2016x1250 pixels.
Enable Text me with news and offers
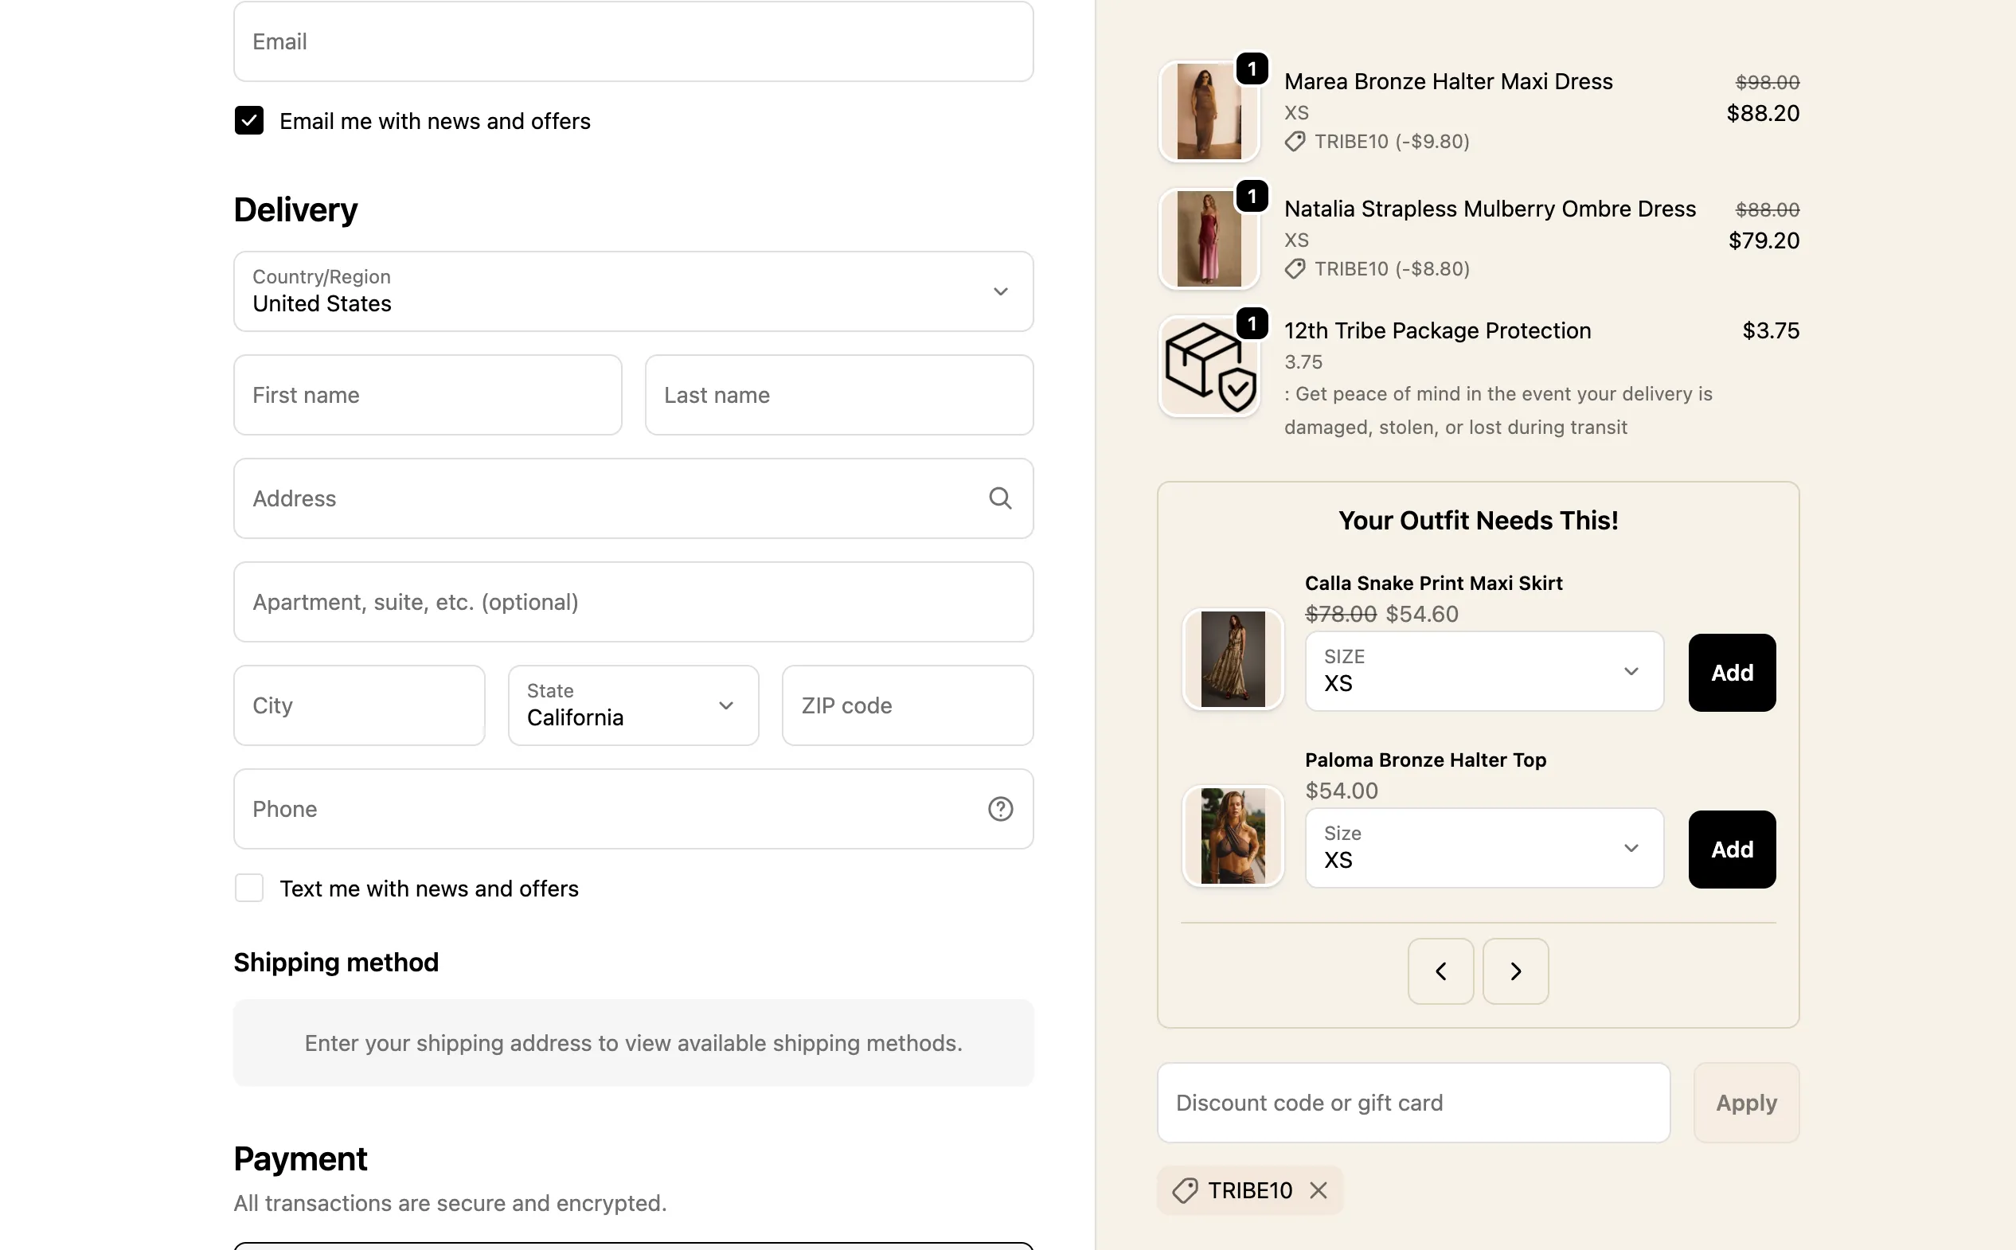[248, 888]
